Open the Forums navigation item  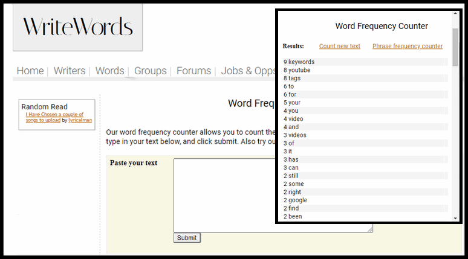click(193, 71)
